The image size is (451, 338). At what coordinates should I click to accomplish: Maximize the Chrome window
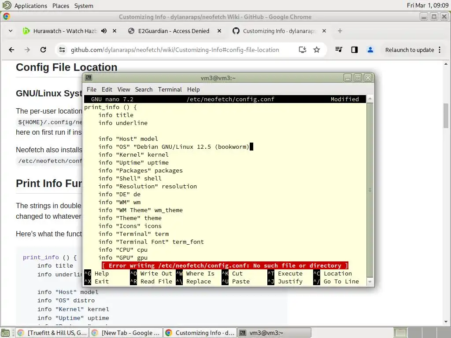point(434,17)
